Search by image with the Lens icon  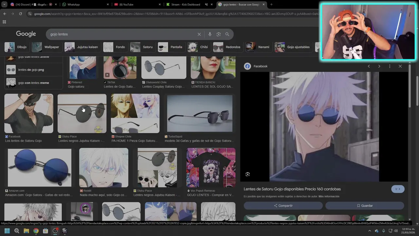218,34
